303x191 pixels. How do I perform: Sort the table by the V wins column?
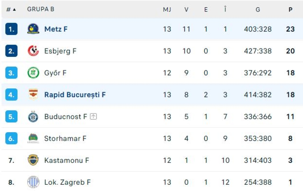[x=186, y=10]
